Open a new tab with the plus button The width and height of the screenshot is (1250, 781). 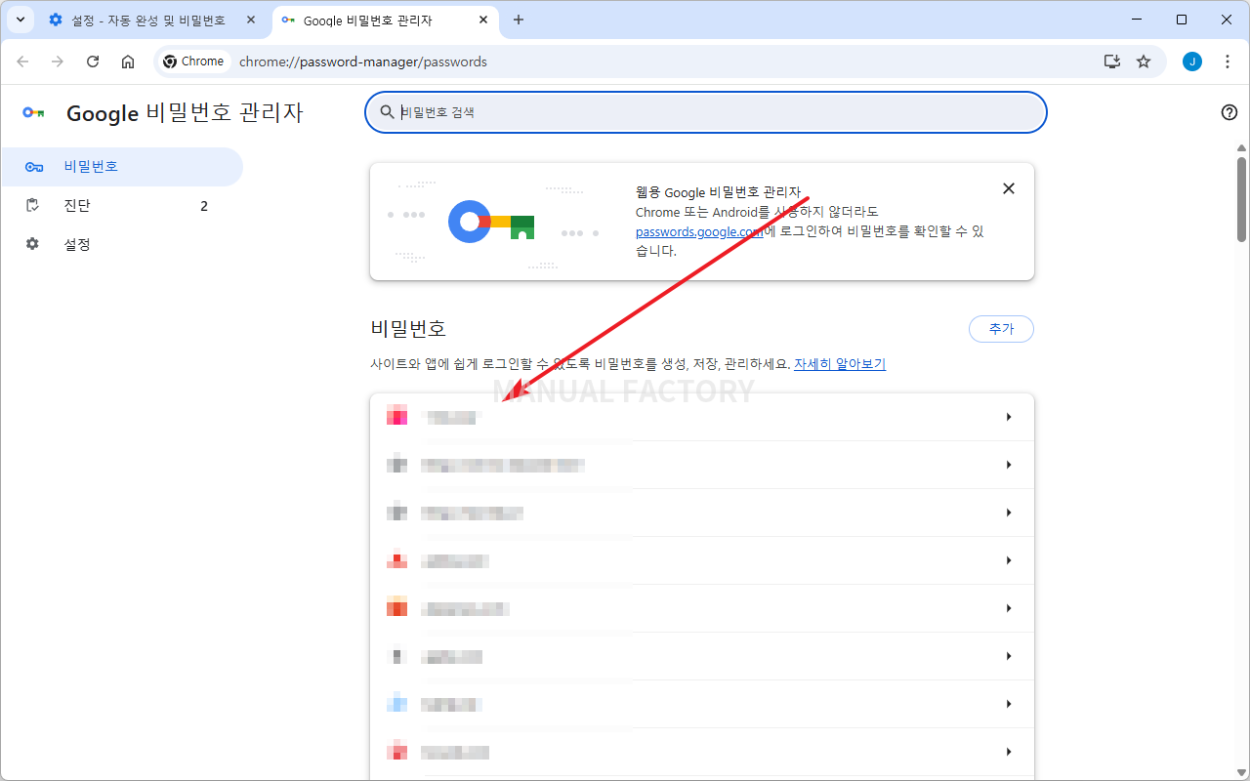tap(519, 20)
